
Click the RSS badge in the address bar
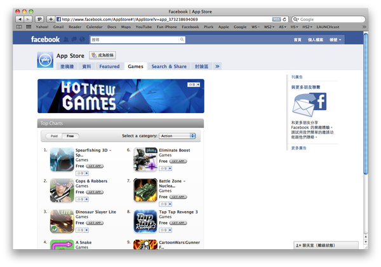276,19
